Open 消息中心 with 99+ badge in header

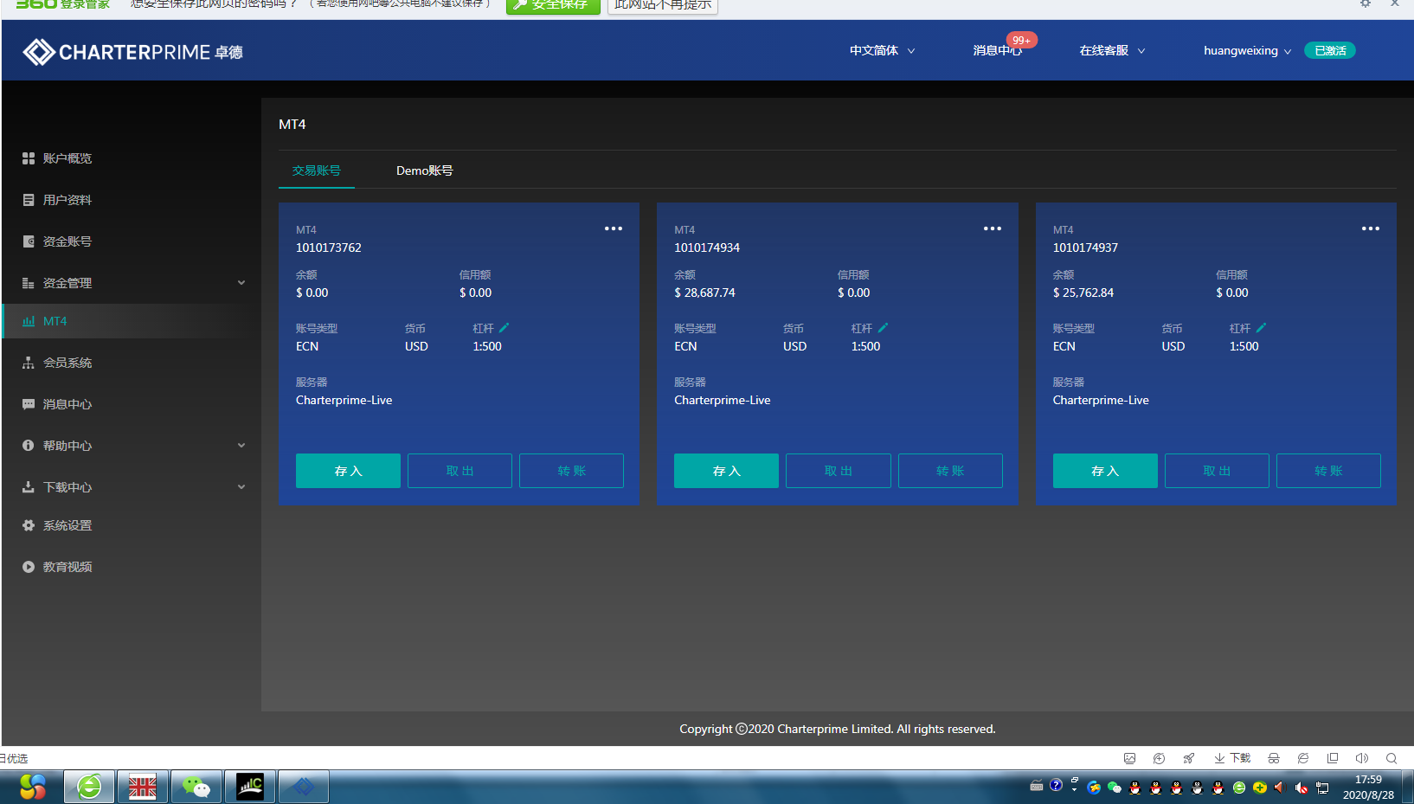click(x=998, y=50)
